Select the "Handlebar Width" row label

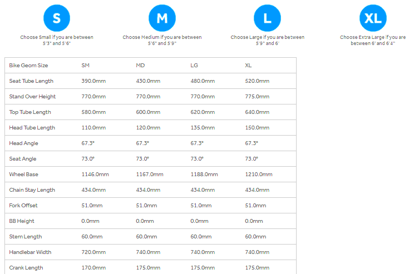click(30, 252)
